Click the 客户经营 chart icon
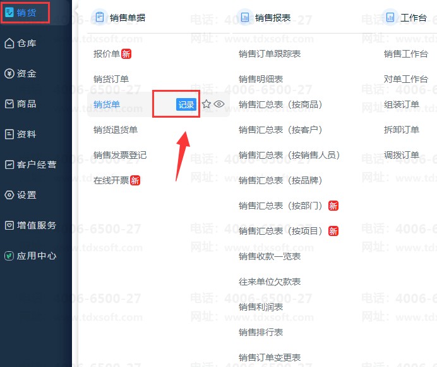 point(9,165)
